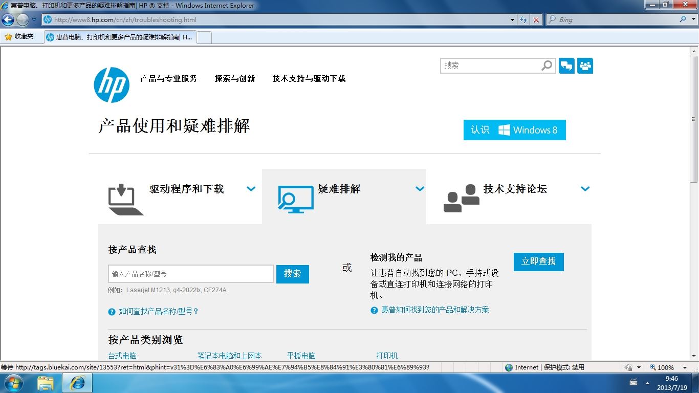Click the 立即查找 button
Viewport: 699px width, 393px height.
coord(539,261)
